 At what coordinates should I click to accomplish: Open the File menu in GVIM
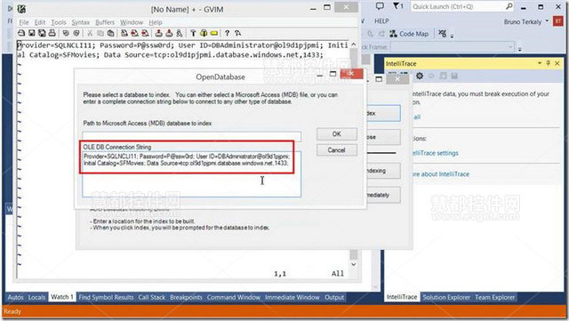pos(24,22)
